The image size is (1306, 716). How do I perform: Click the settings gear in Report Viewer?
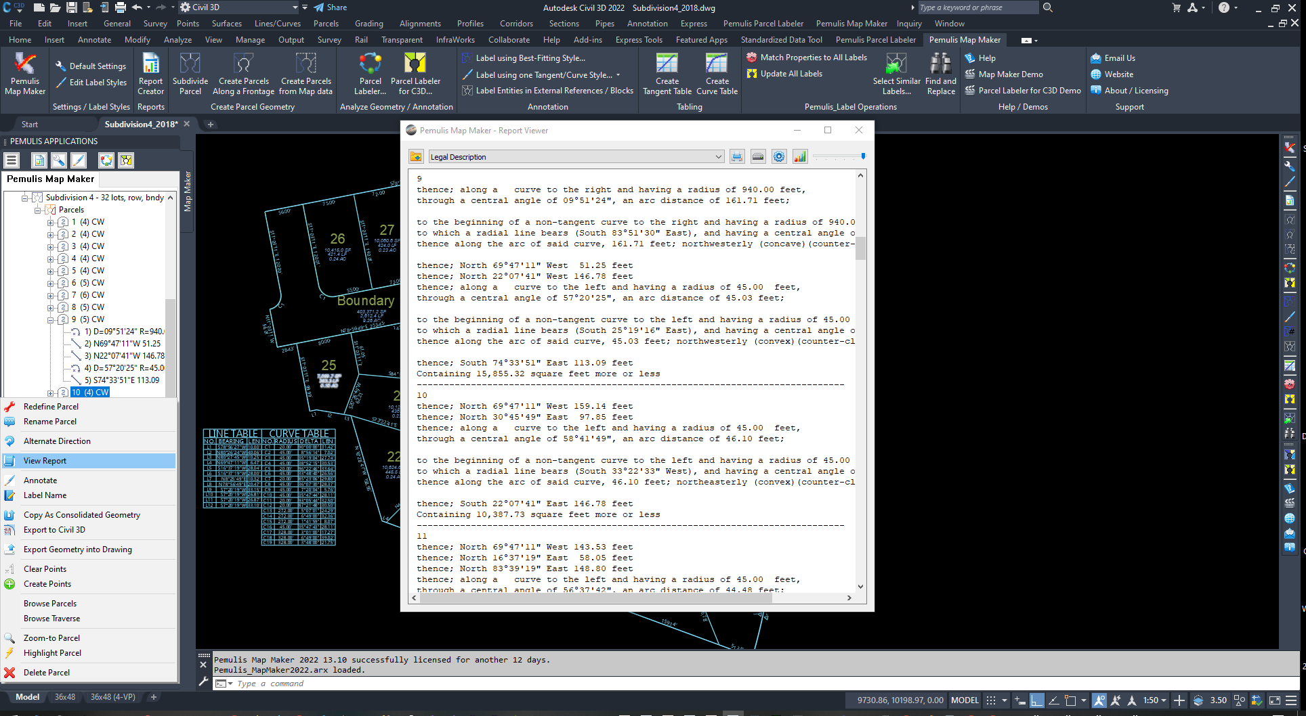(779, 157)
